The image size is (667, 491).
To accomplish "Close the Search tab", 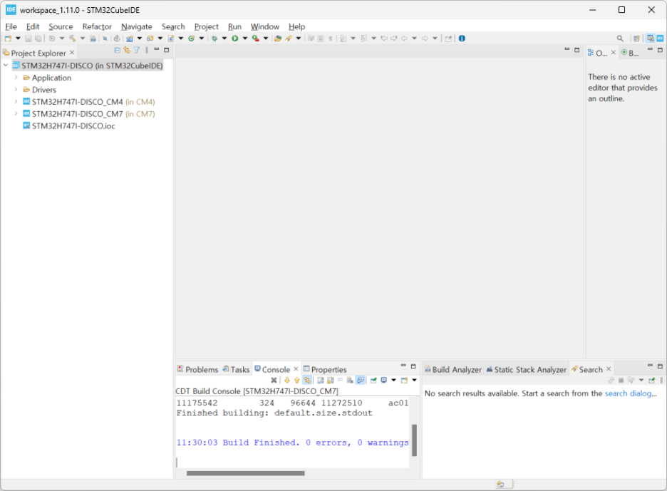I will click(609, 369).
